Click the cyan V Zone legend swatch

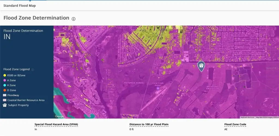pos(5,85)
